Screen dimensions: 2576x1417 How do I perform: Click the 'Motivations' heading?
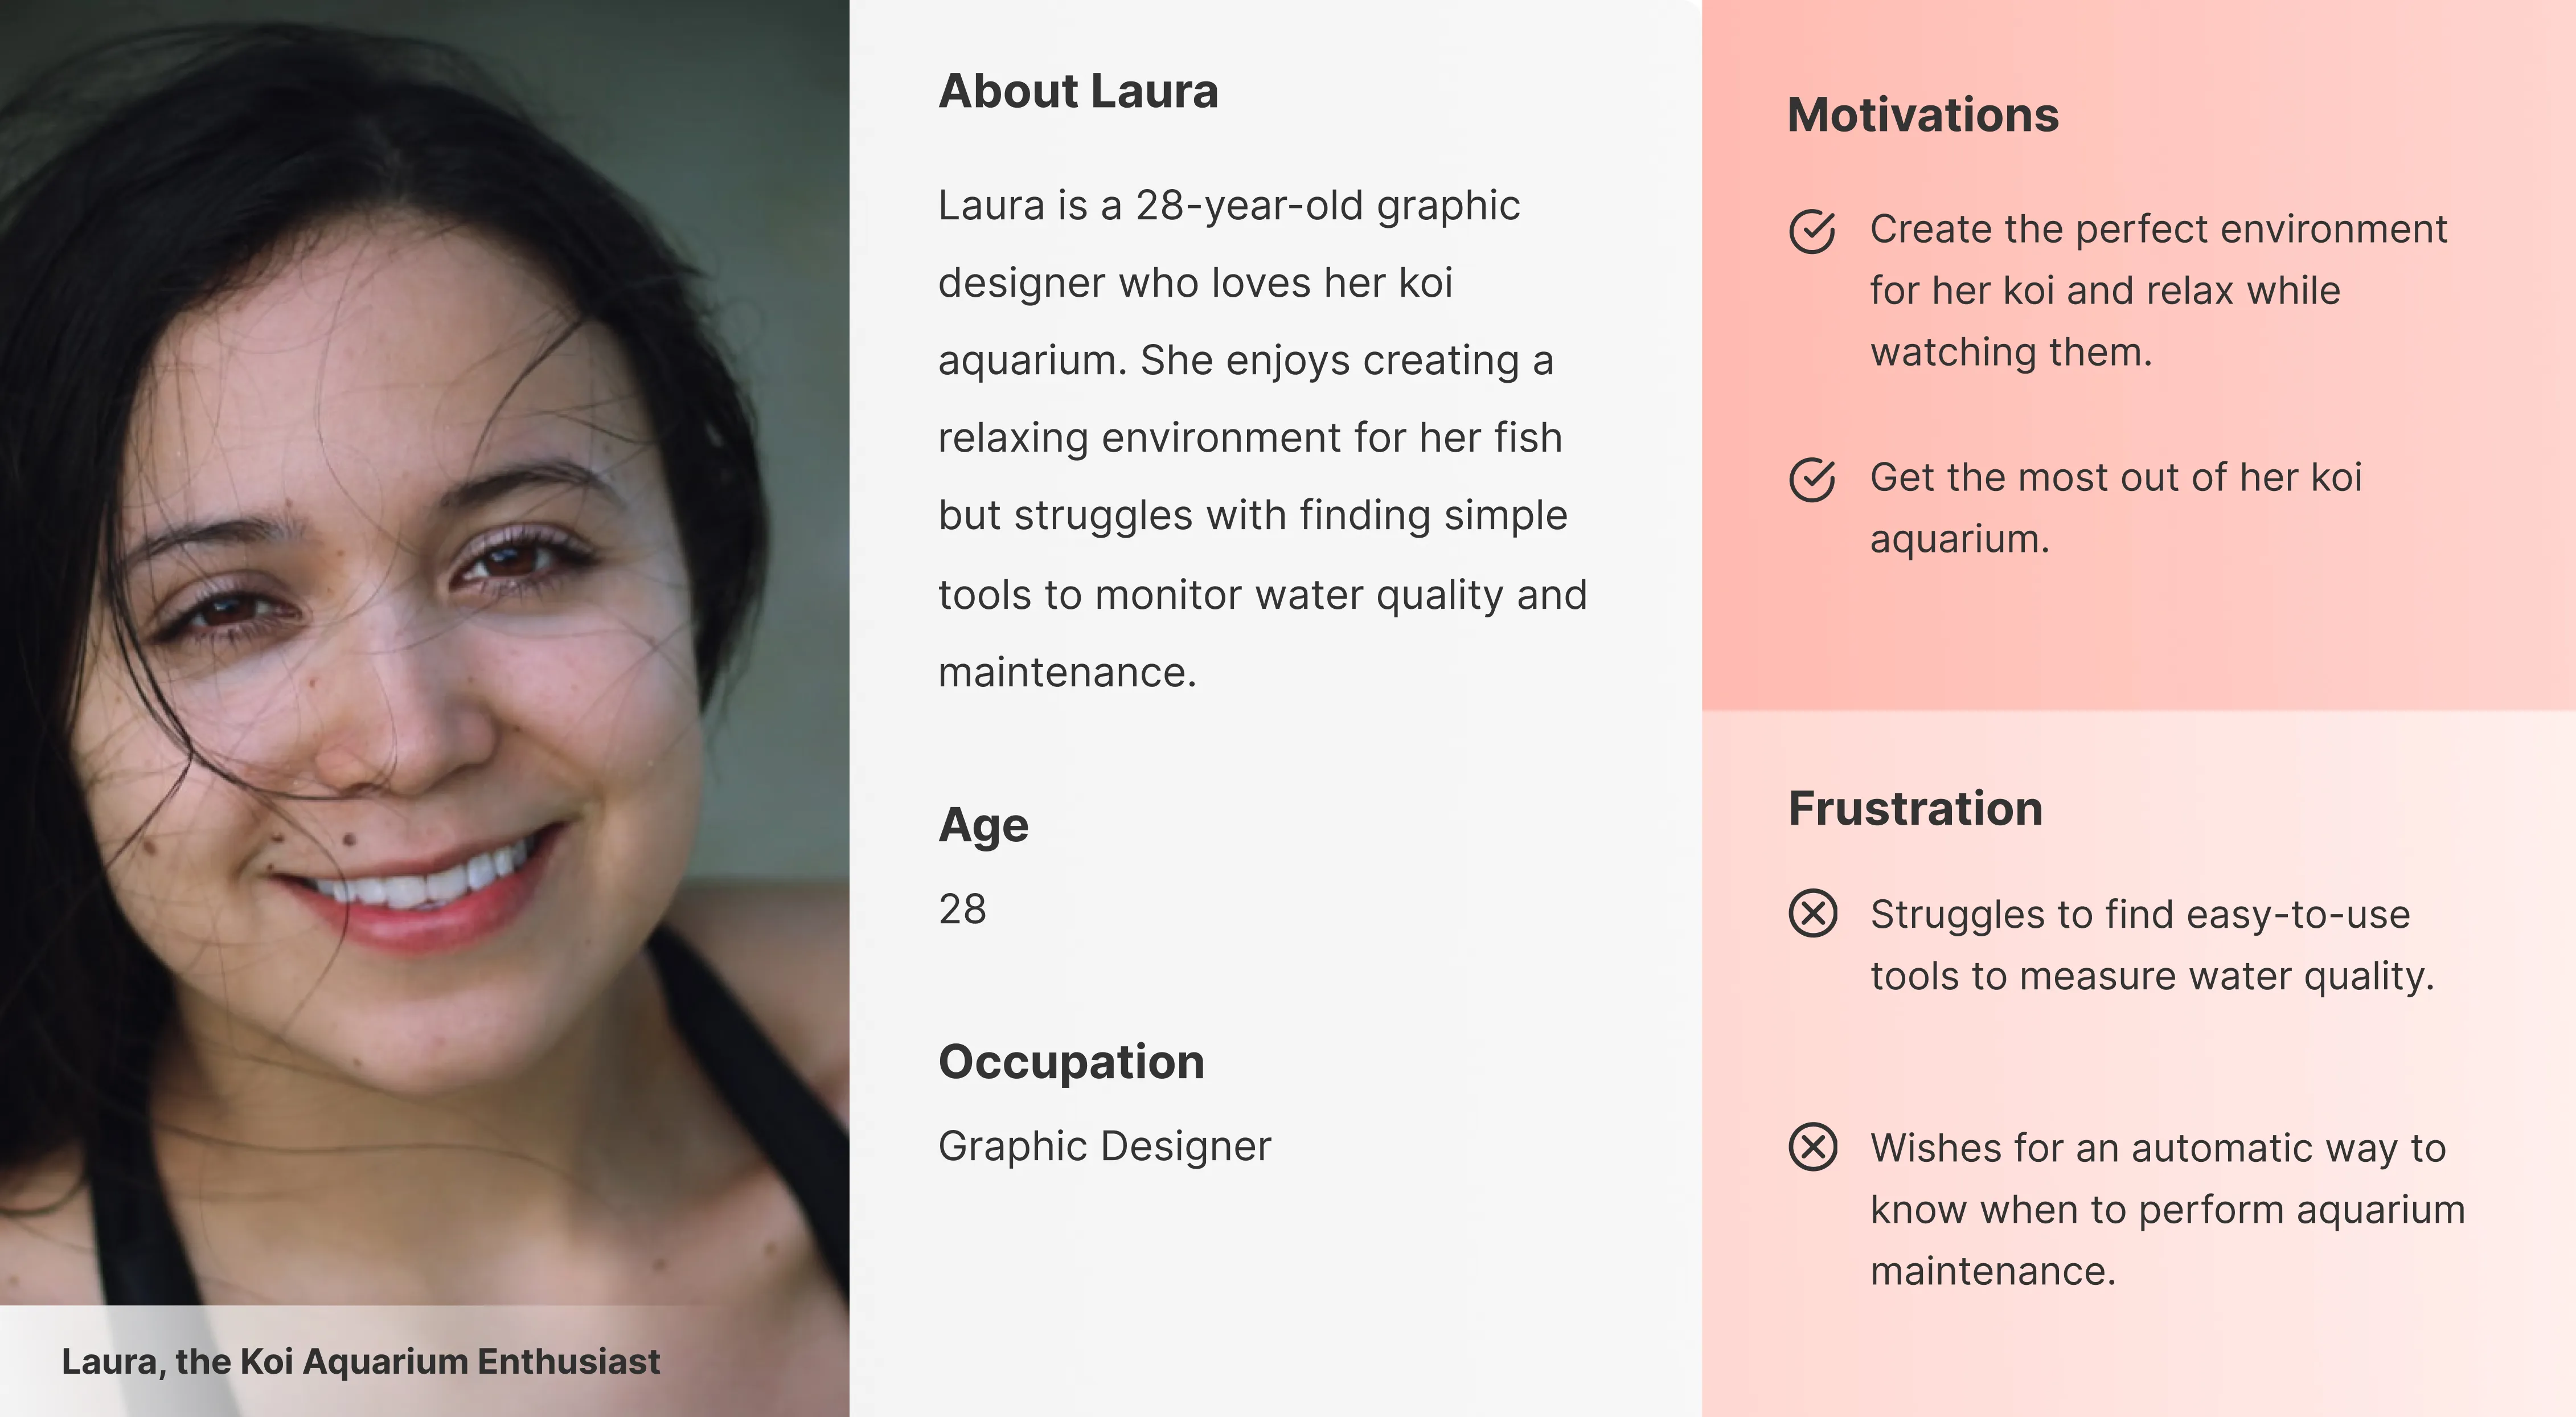(1923, 115)
